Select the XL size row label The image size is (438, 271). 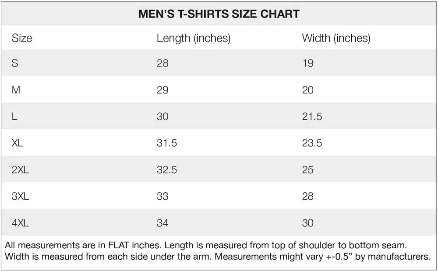18,143
